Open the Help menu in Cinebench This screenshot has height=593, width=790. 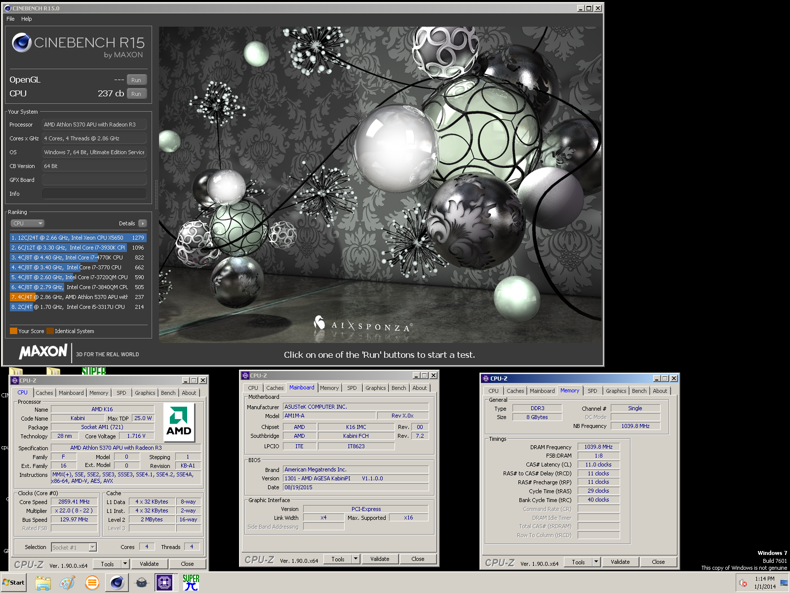click(27, 19)
